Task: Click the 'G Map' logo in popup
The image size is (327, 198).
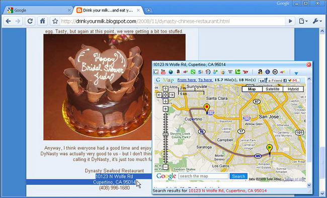Action: 165,80
